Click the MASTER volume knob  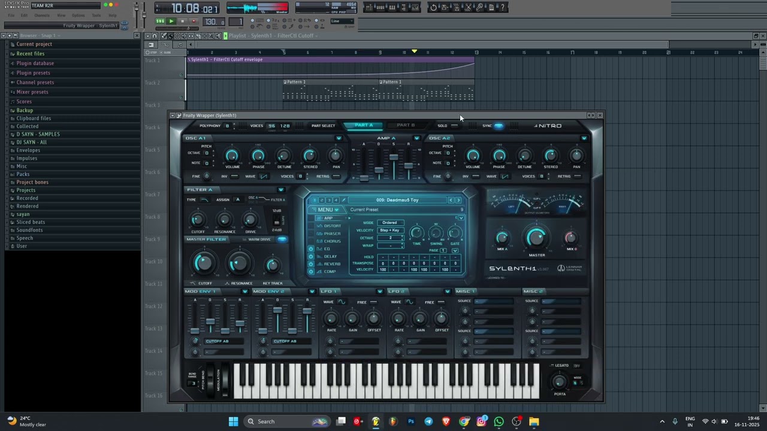click(536, 238)
